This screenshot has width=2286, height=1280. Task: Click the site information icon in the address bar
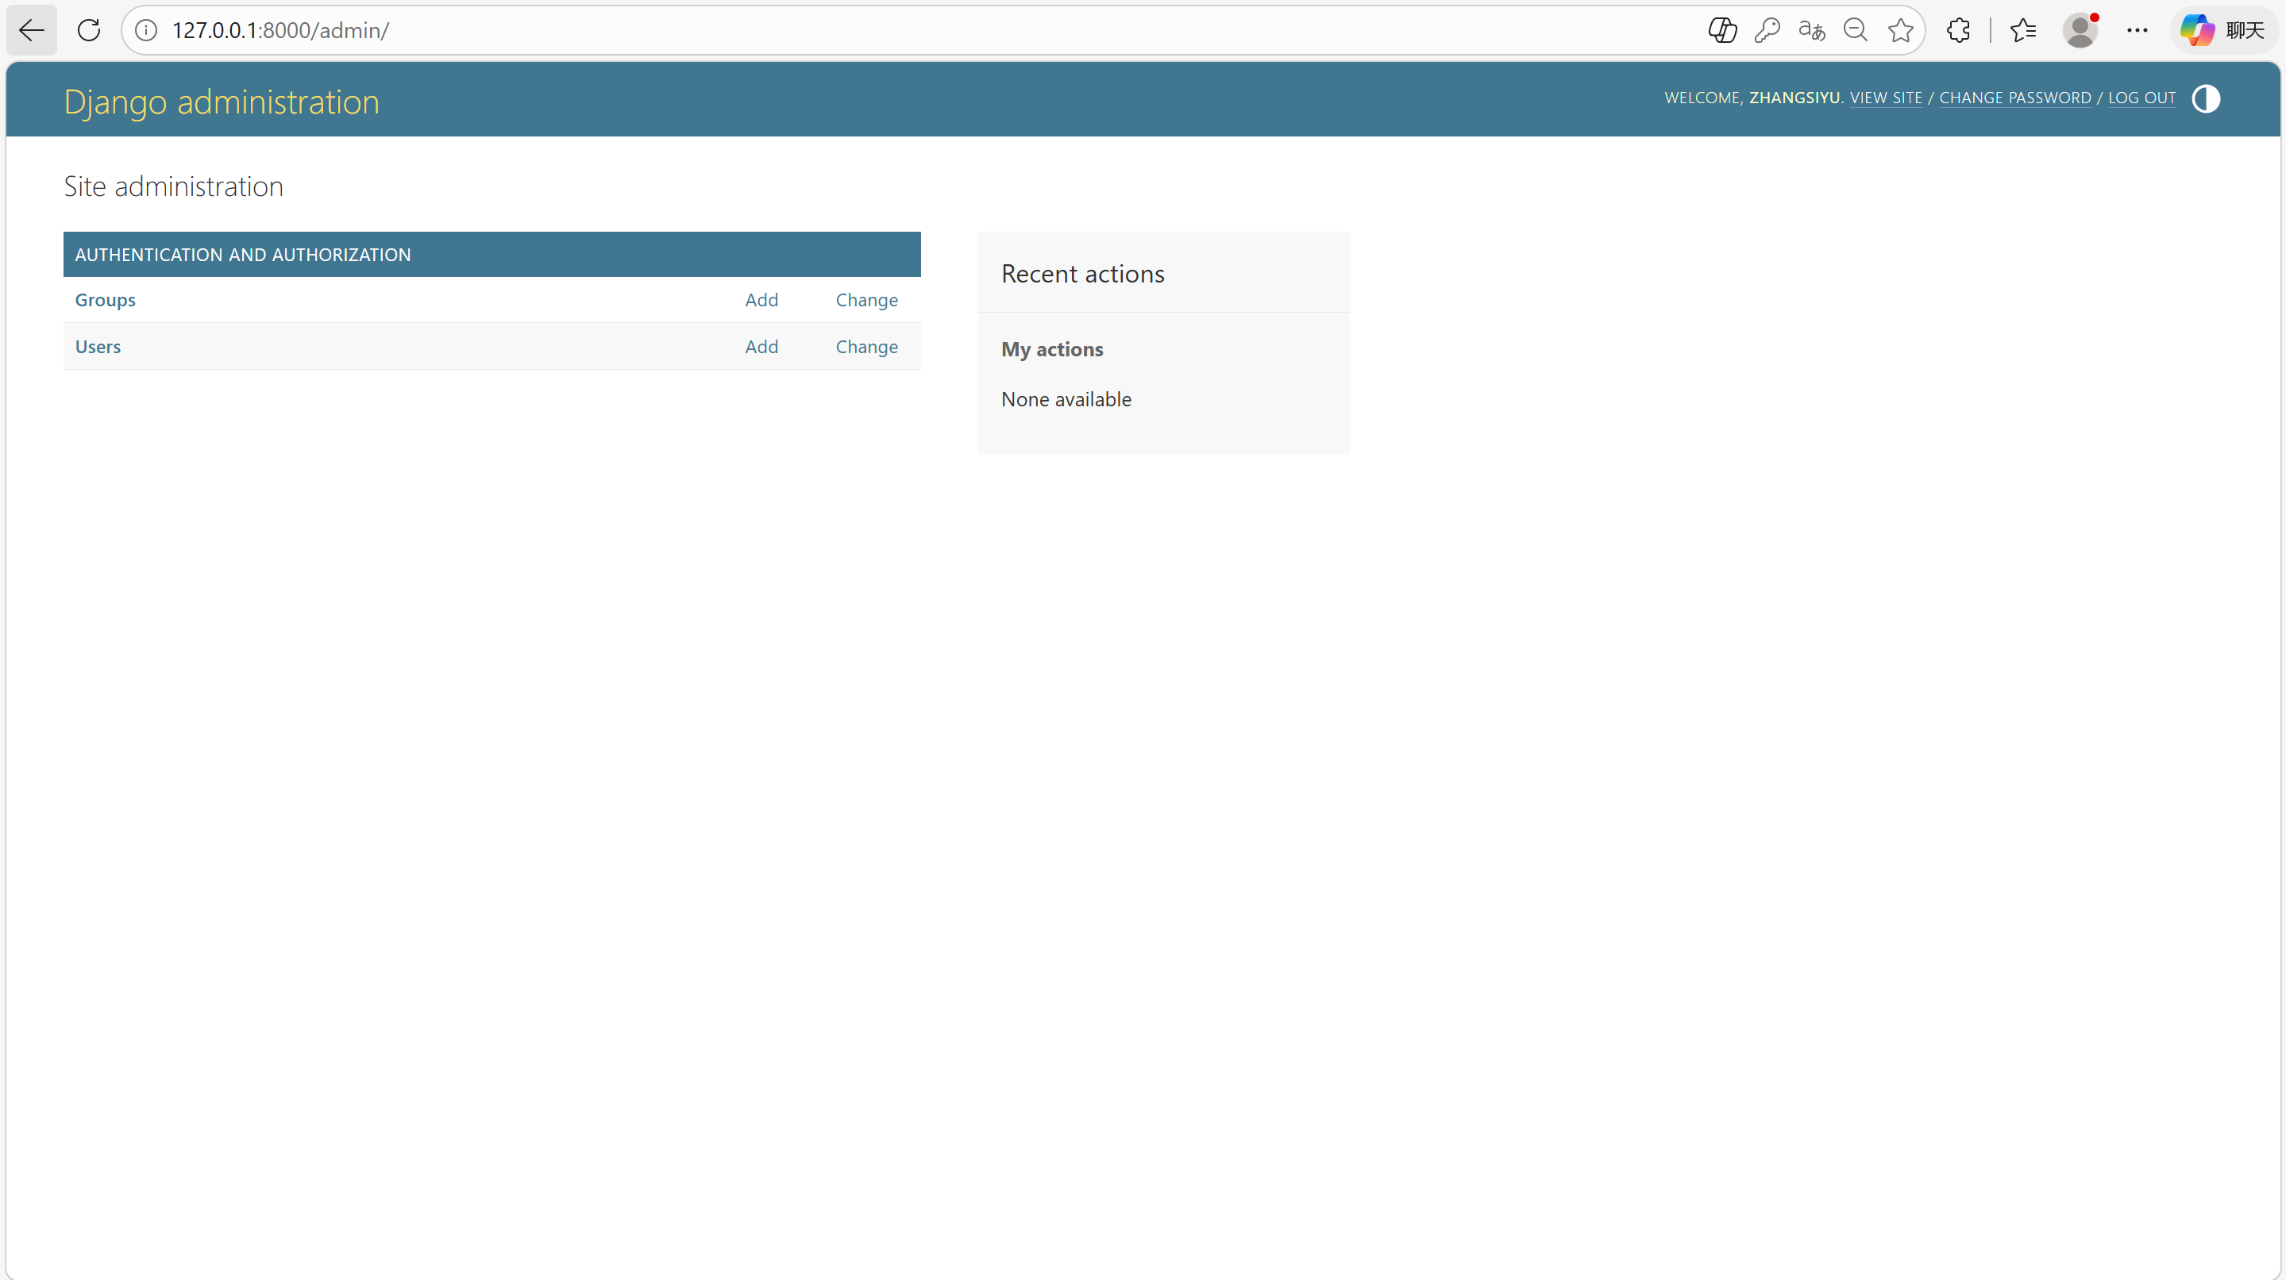146,30
